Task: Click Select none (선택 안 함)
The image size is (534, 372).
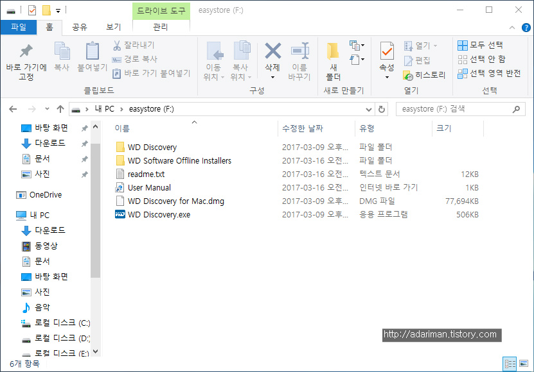Action: pos(481,59)
